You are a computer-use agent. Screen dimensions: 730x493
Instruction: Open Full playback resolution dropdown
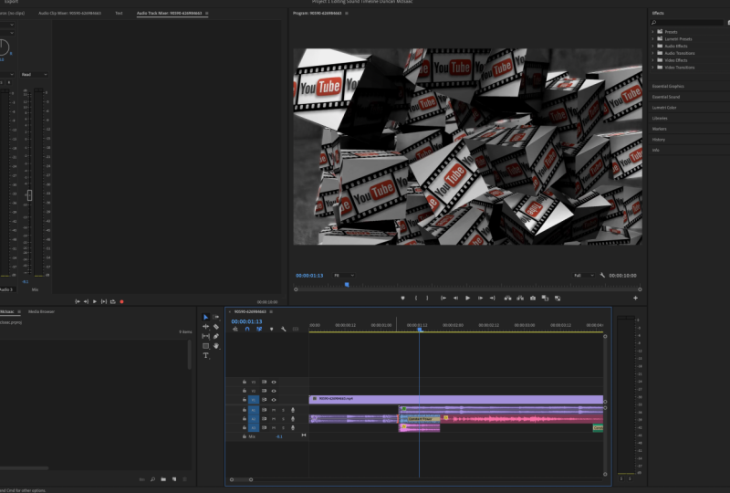click(x=584, y=276)
